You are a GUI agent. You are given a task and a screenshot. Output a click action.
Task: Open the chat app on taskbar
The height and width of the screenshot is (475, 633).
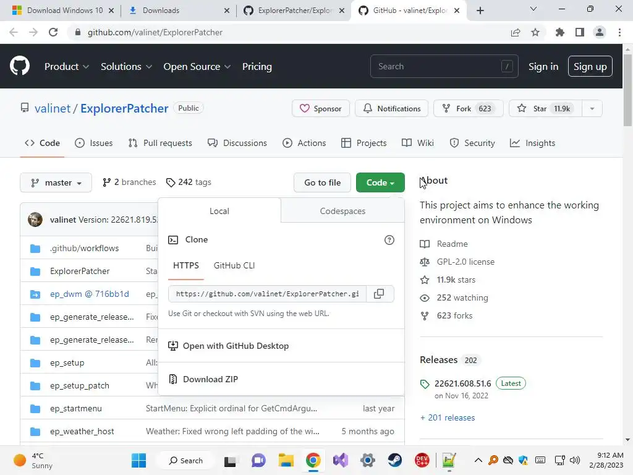tap(258, 460)
